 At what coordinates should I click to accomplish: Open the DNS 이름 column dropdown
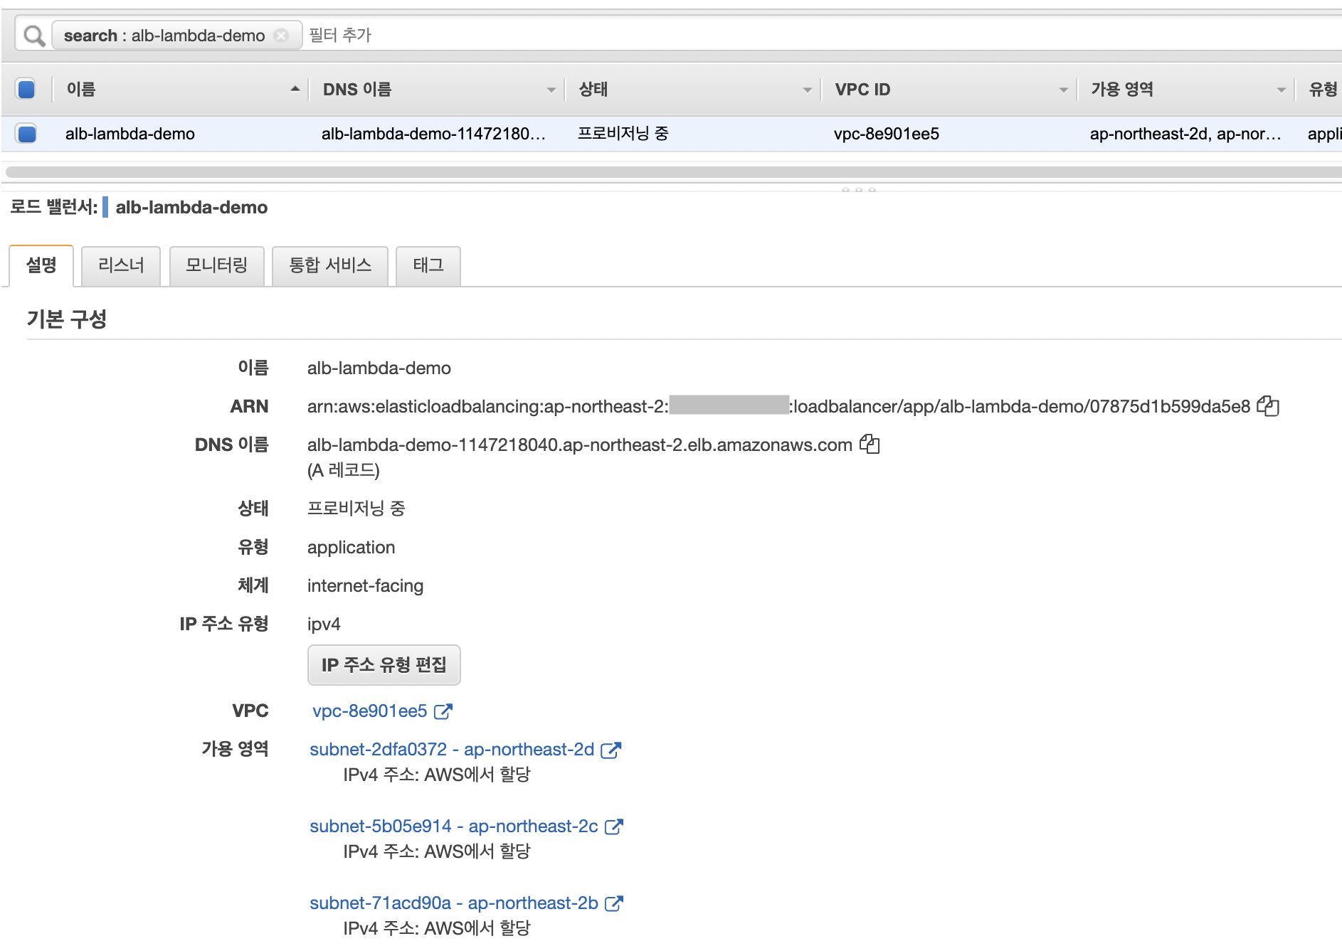click(552, 90)
